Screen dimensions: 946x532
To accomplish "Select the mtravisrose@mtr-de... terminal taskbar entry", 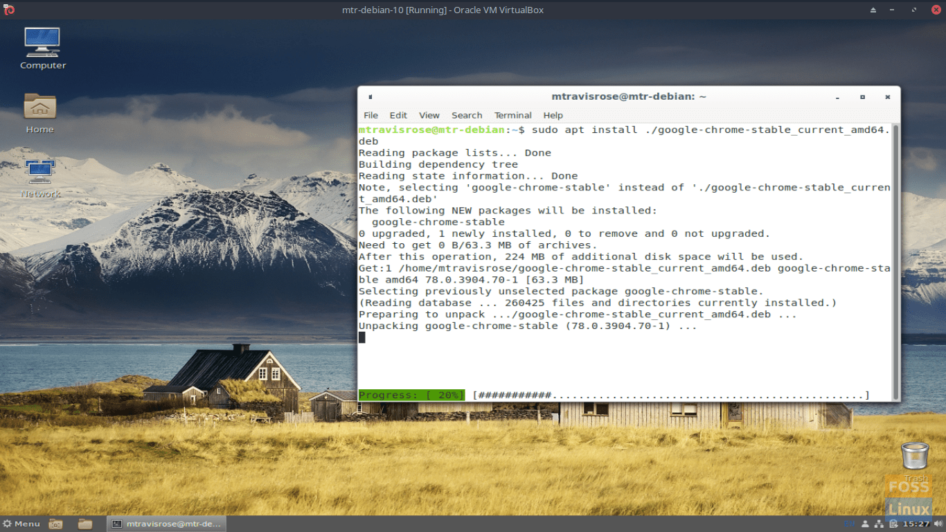I will [x=166, y=524].
